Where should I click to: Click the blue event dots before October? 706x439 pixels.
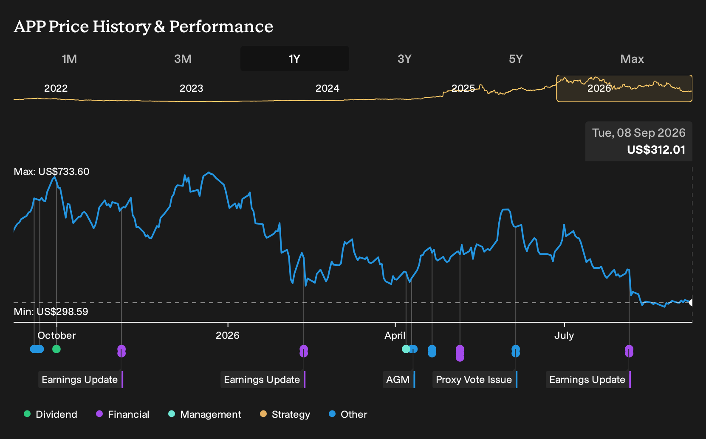pyautogui.click(x=37, y=349)
